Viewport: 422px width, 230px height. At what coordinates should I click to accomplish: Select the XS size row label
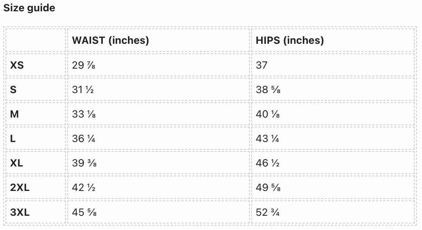click(x=17, y=65)
